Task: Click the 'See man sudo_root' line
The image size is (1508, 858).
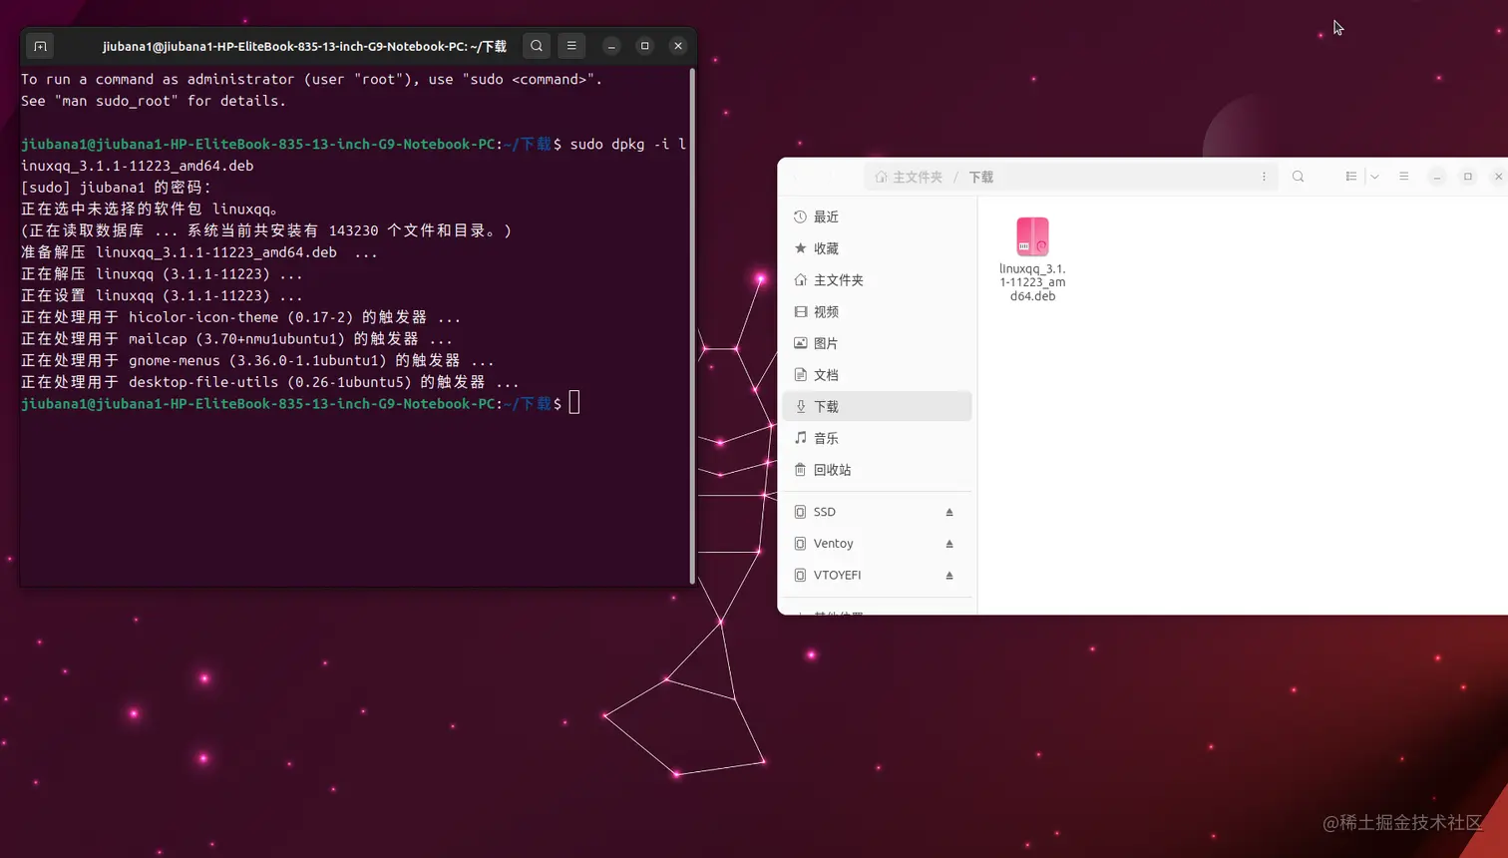Action: (x=154, y=101)
